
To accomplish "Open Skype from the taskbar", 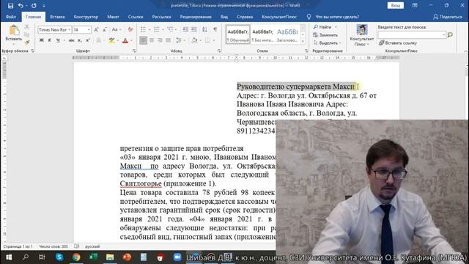I will pos(59,257).
